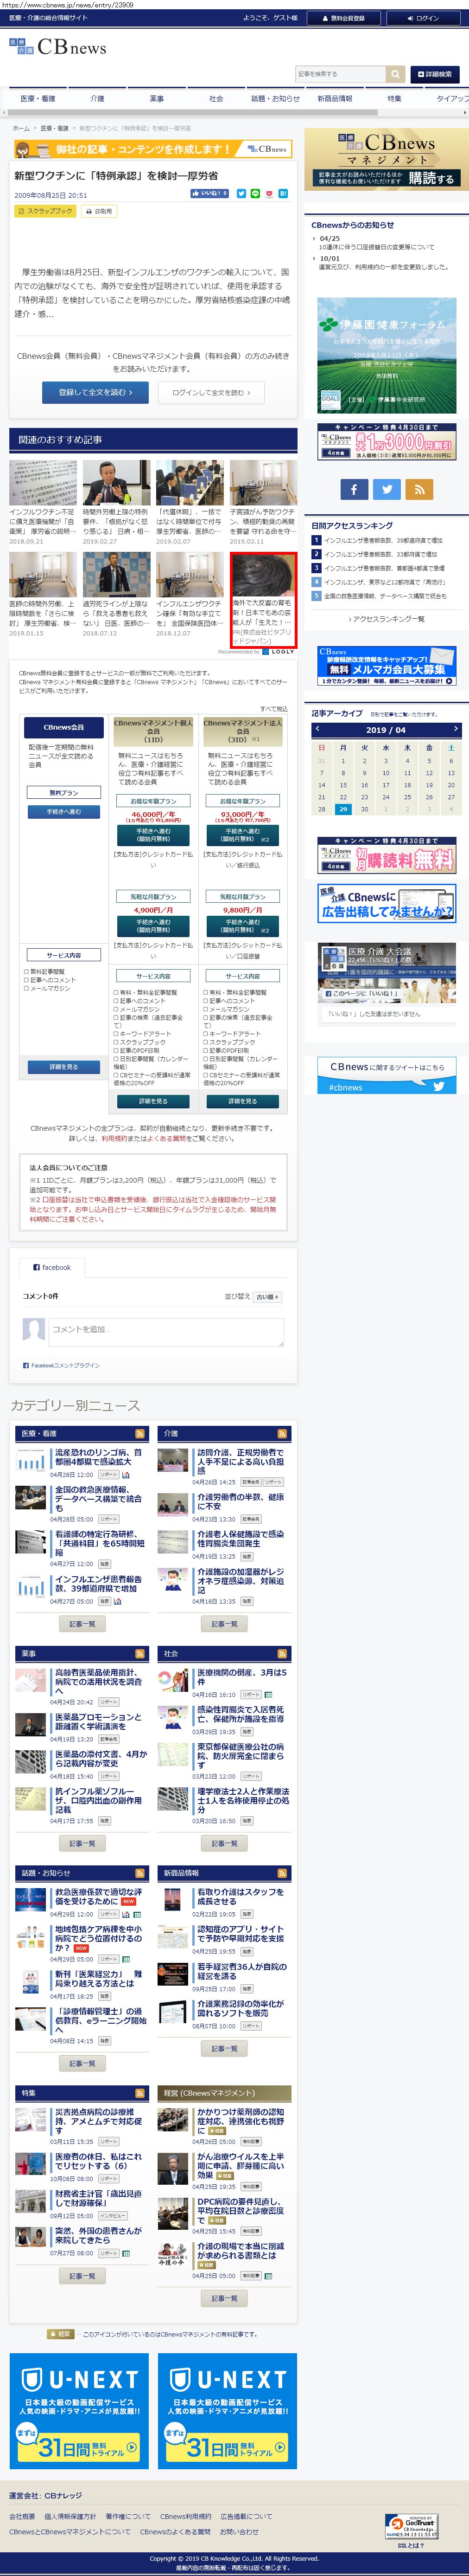Open RSS feed for 特集 category
The image size is (469, 2576).
click(139, 2093)
